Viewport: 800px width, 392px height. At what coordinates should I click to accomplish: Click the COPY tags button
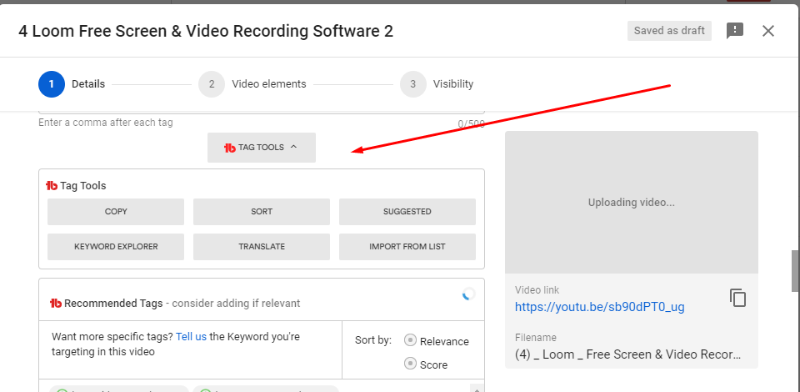(116, 212)
